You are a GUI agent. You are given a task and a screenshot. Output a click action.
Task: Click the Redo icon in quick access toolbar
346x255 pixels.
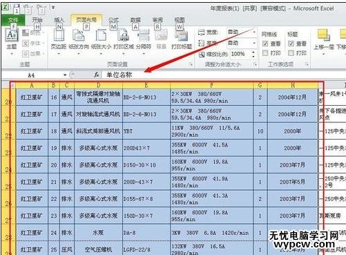tap(40, 9)
